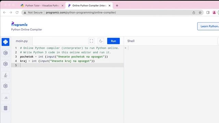Viewport: 219px width, 123px height.
Task: Toggle dark mode moon icon
Action: 101,41
